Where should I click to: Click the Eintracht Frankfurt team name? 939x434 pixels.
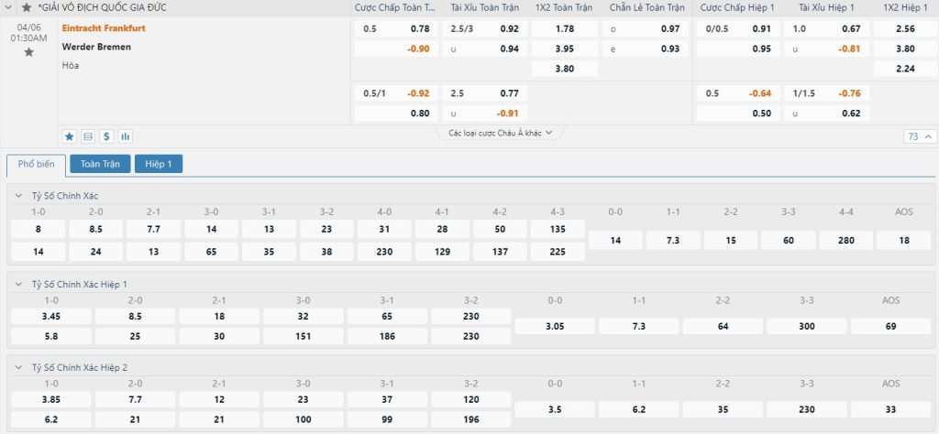pos(104,28)
